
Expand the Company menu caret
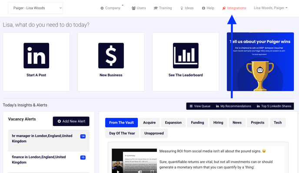(x=123, y=5)
